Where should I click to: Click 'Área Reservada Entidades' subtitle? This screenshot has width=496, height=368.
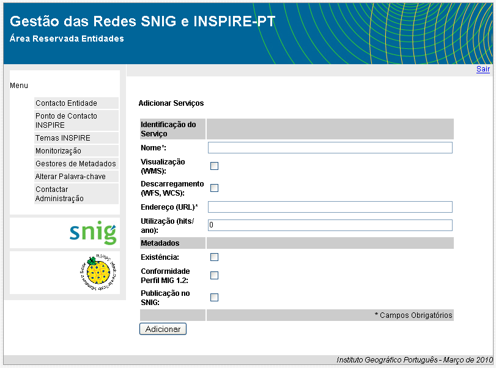(67, 39)
